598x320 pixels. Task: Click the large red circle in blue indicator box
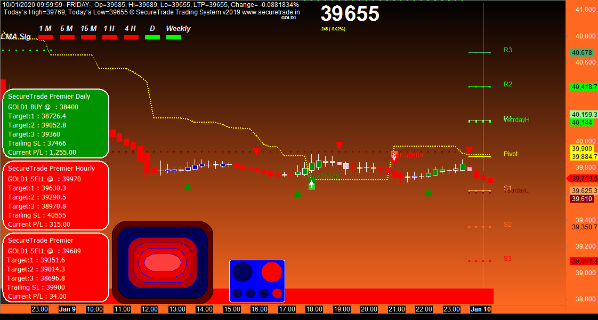click(x=271, y=272)
